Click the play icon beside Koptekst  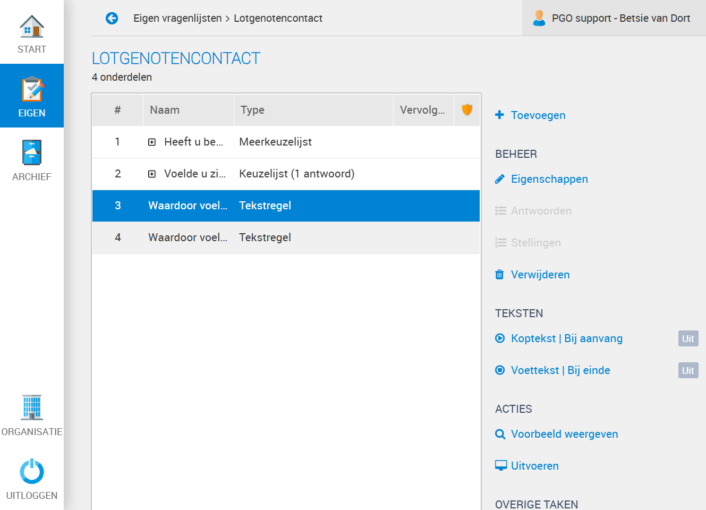pyautogui.click(x=500, y=338)
